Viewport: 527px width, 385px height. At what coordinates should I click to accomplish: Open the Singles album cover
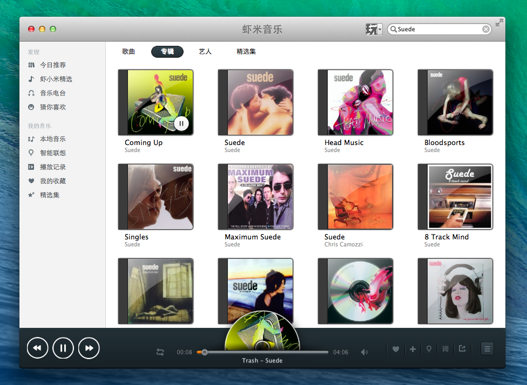tap(156, 197)
